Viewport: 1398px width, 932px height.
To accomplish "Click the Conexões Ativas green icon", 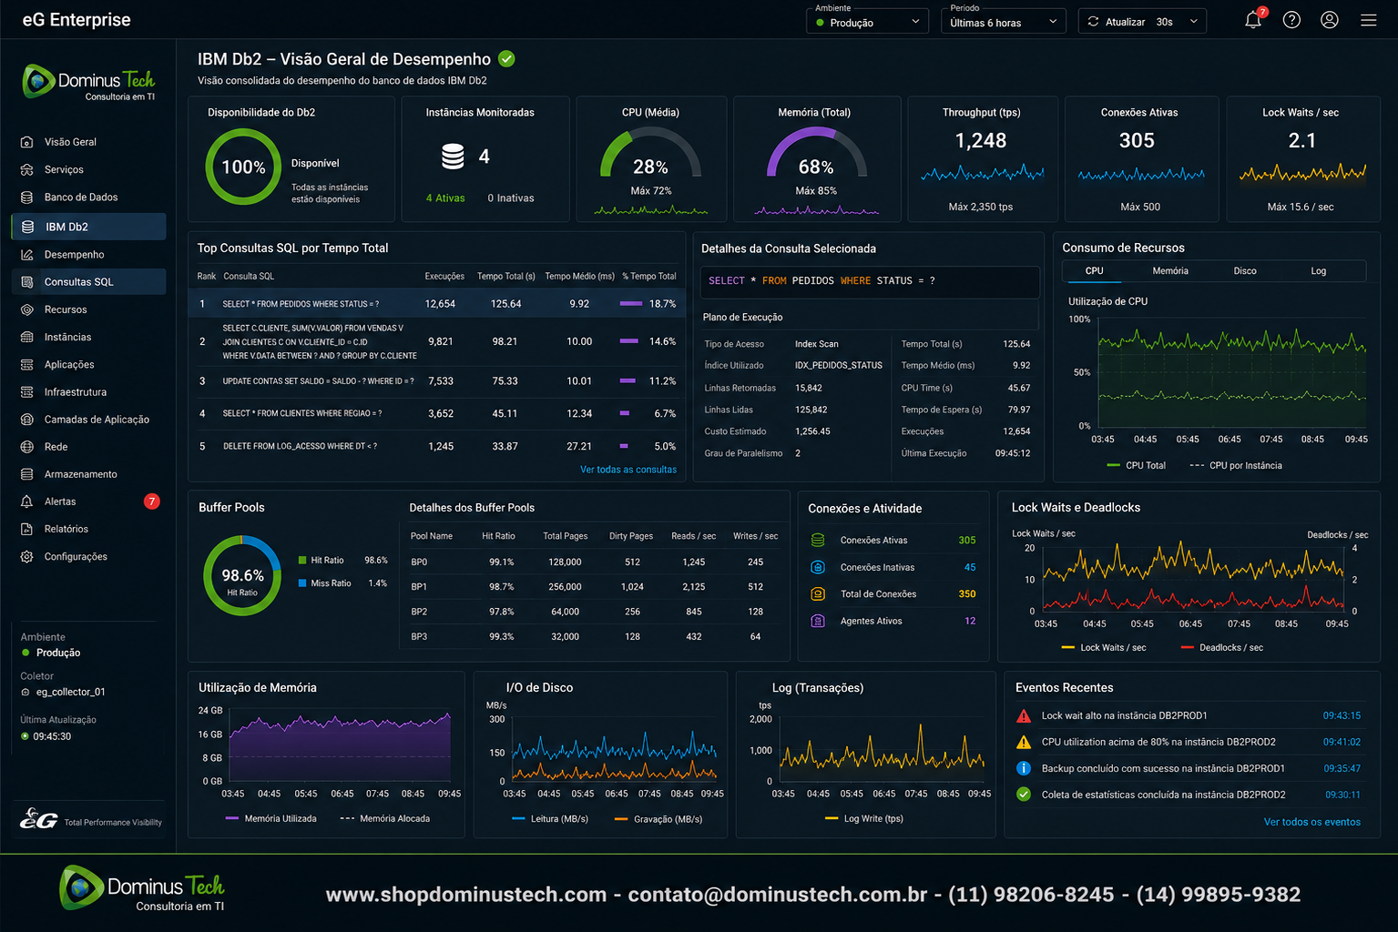I will [818, 540].
